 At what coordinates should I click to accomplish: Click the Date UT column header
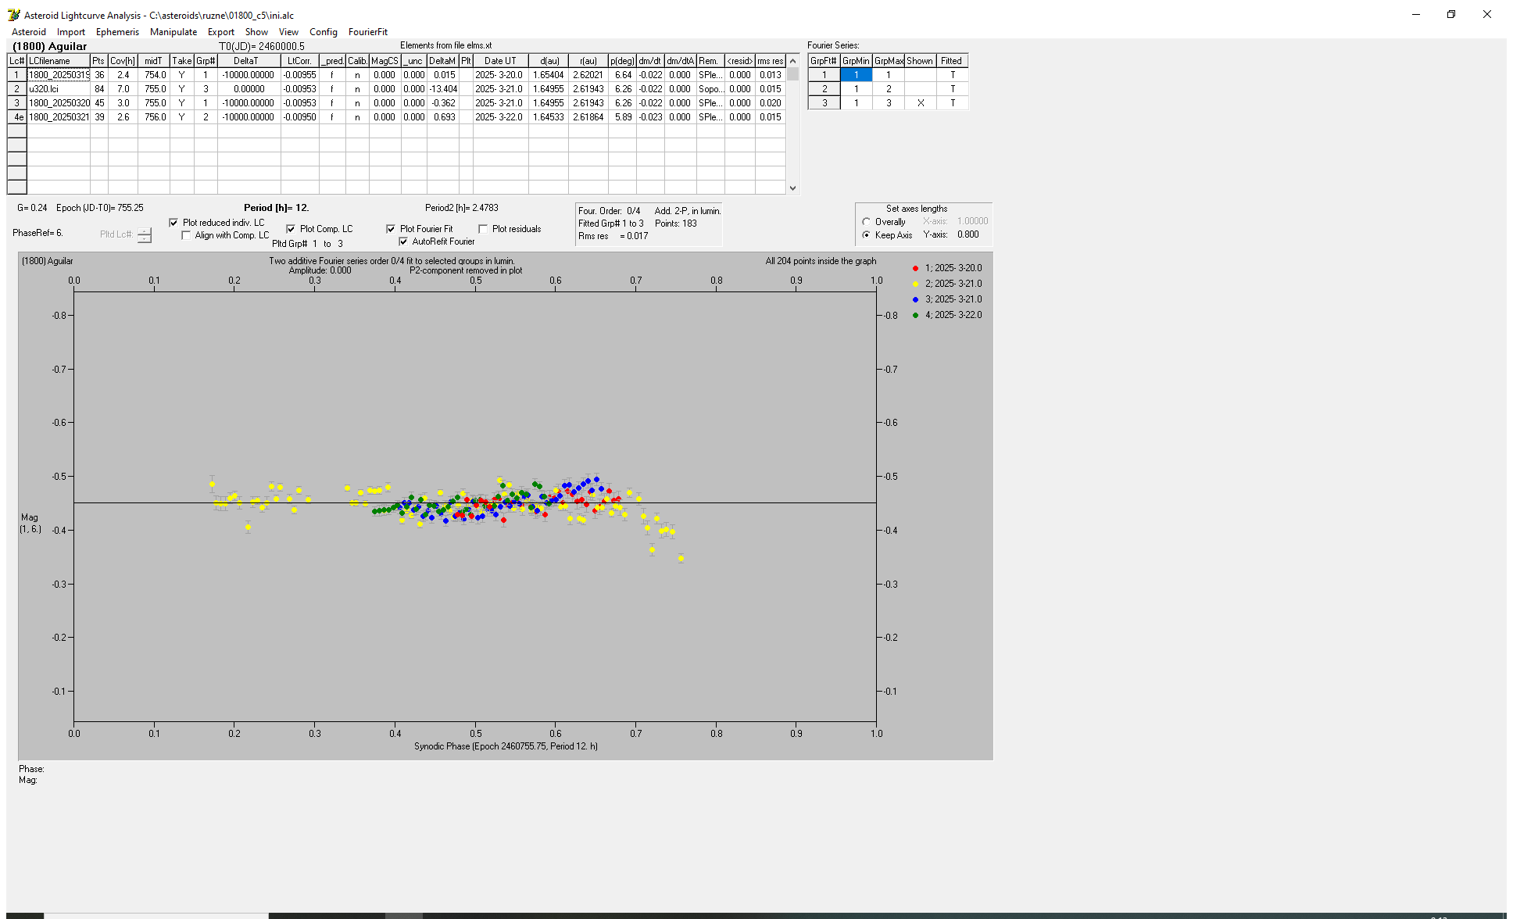500,61
